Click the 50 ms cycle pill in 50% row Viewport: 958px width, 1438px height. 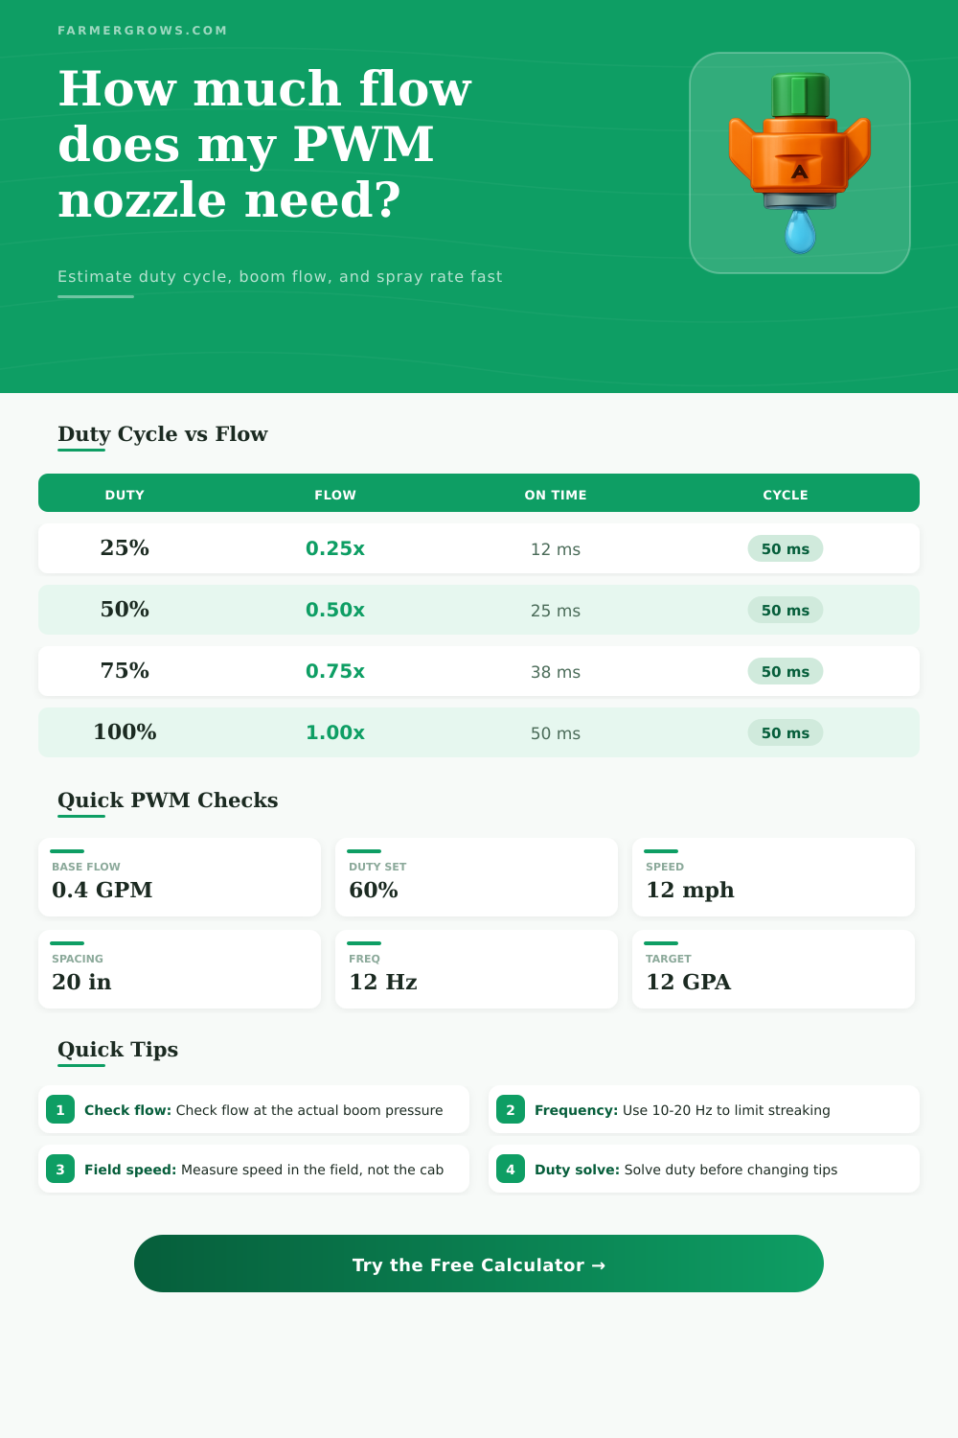[x=786, y=610]
